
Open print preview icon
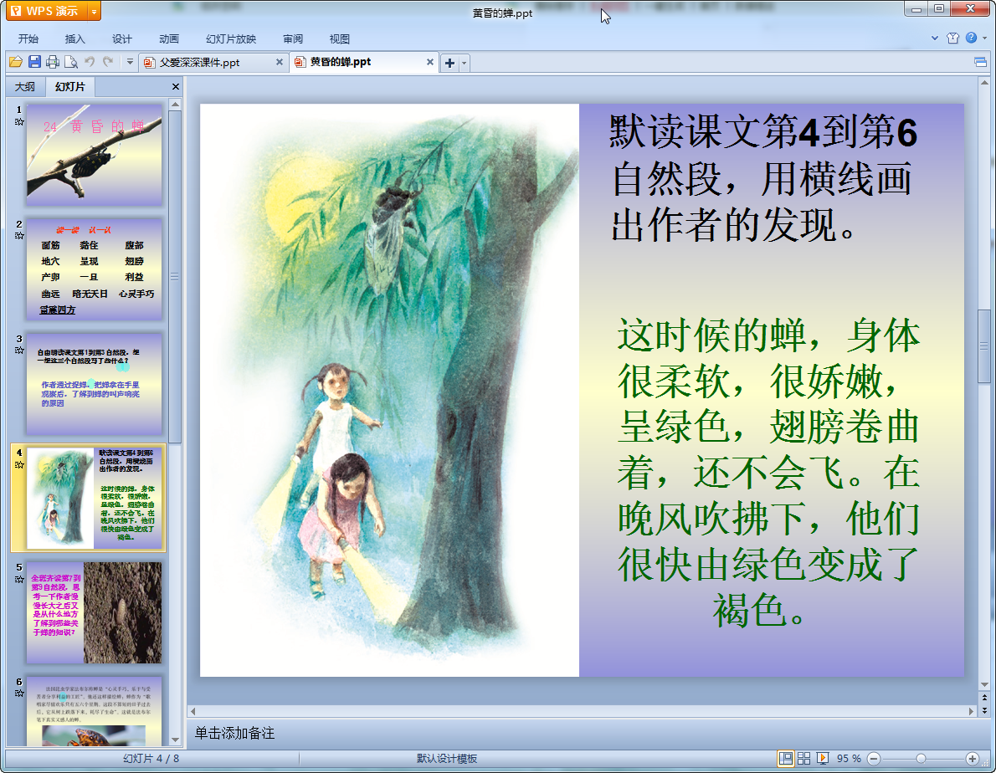pos(71,62)
